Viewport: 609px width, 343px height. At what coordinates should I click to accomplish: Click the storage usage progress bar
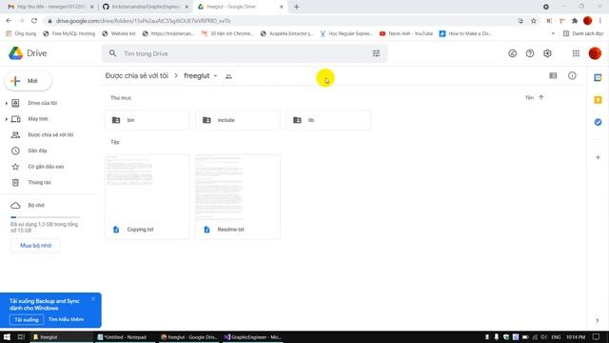(45, 217)
